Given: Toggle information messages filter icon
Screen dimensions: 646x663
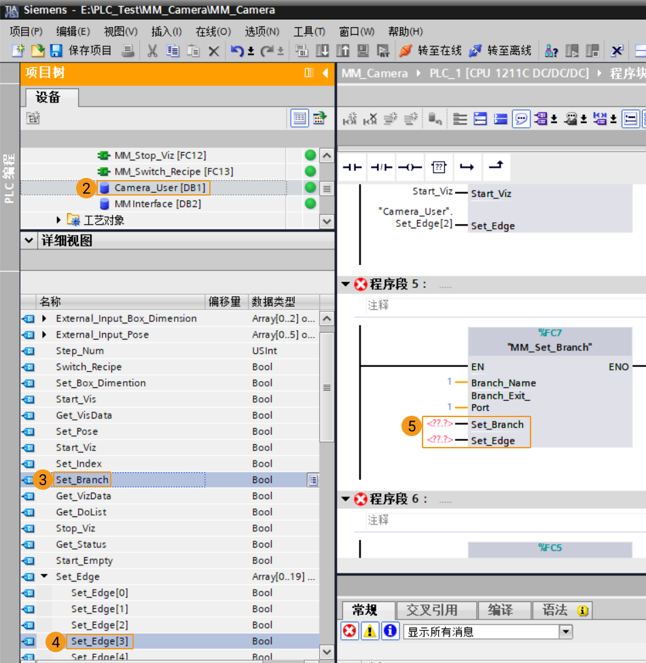Looking at the screenshot, I should point(390,631).
